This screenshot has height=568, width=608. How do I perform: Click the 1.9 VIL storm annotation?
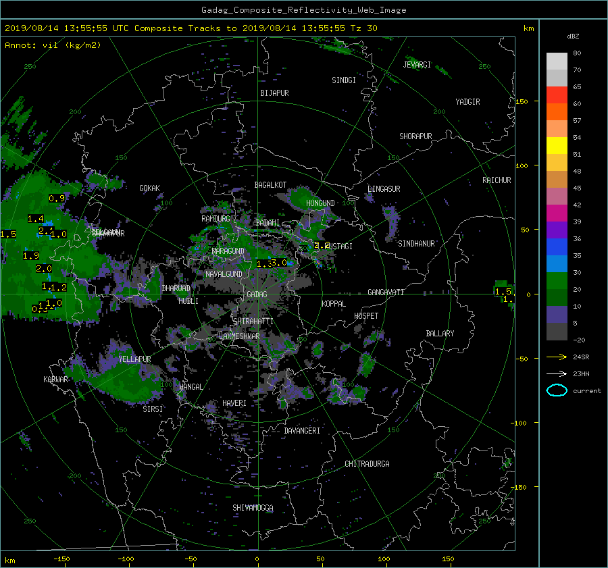(x=31, y=256)
